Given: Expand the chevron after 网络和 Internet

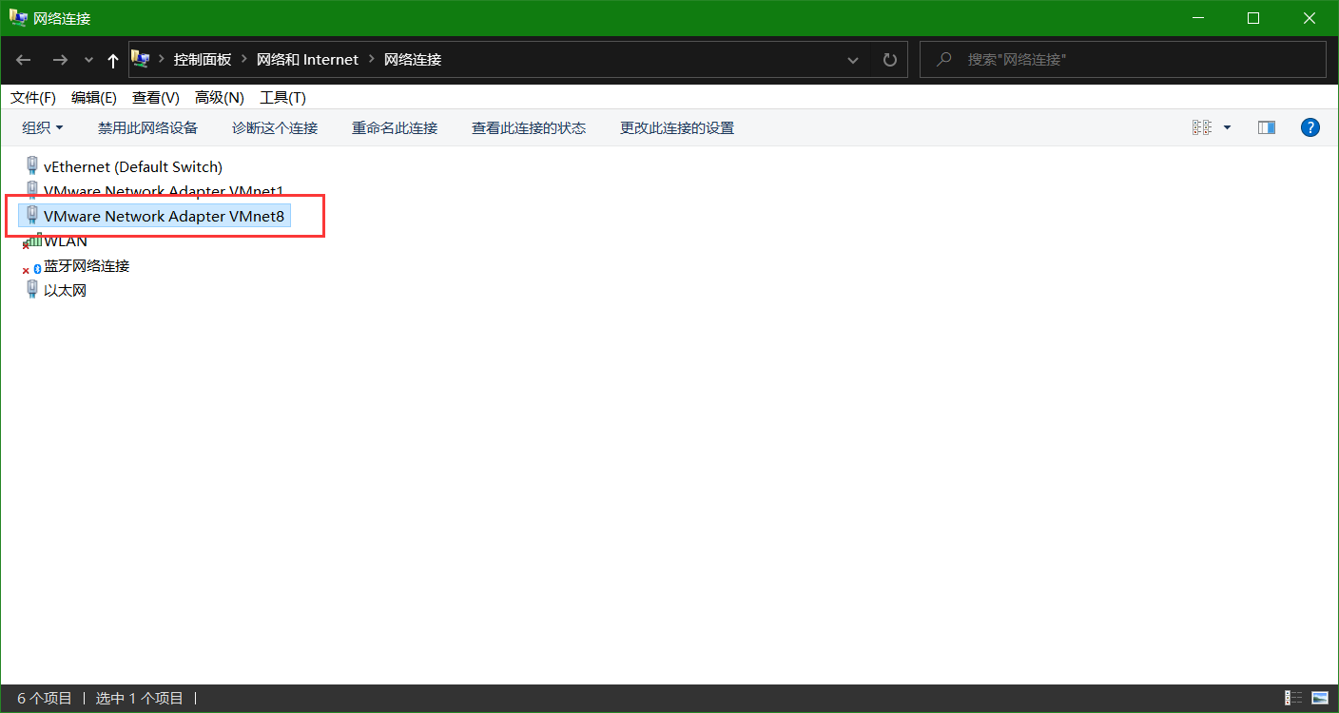Looking at the screenshot, I should coord(372,59).
